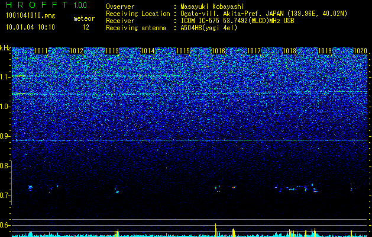Click the 'Ovserver' field label
Screen dimensions: 372x237
[x=120, y=7]
